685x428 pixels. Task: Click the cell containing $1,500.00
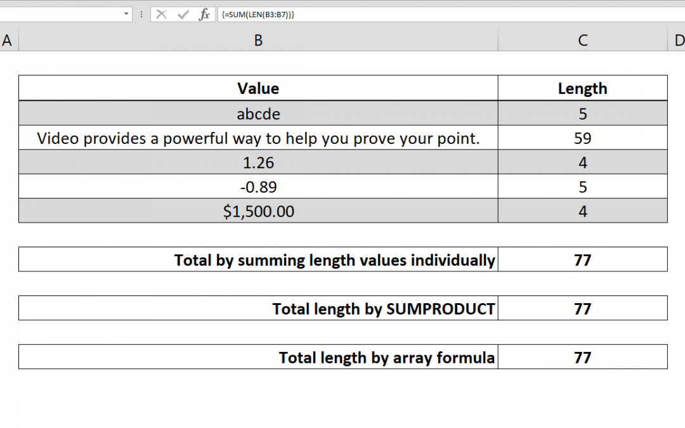(x=258, y=211)
